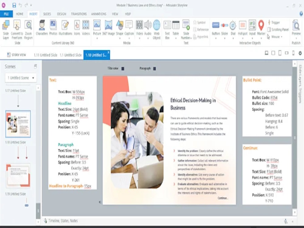
Task: Insert a Web Object
Action: pyautogui.click(x=157, y=30)
